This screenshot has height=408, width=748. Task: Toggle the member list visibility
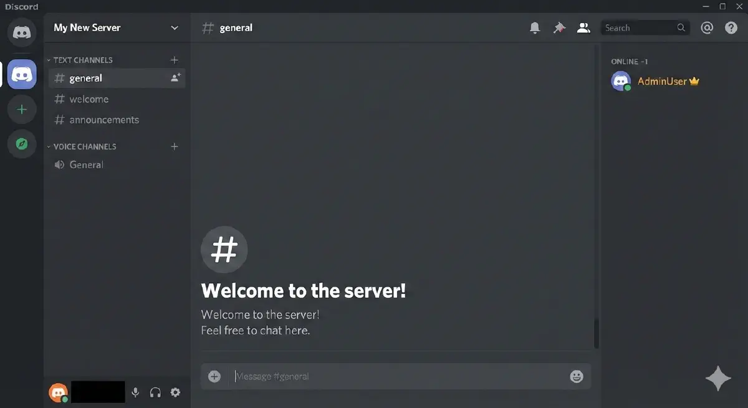(x=583, y=27)
